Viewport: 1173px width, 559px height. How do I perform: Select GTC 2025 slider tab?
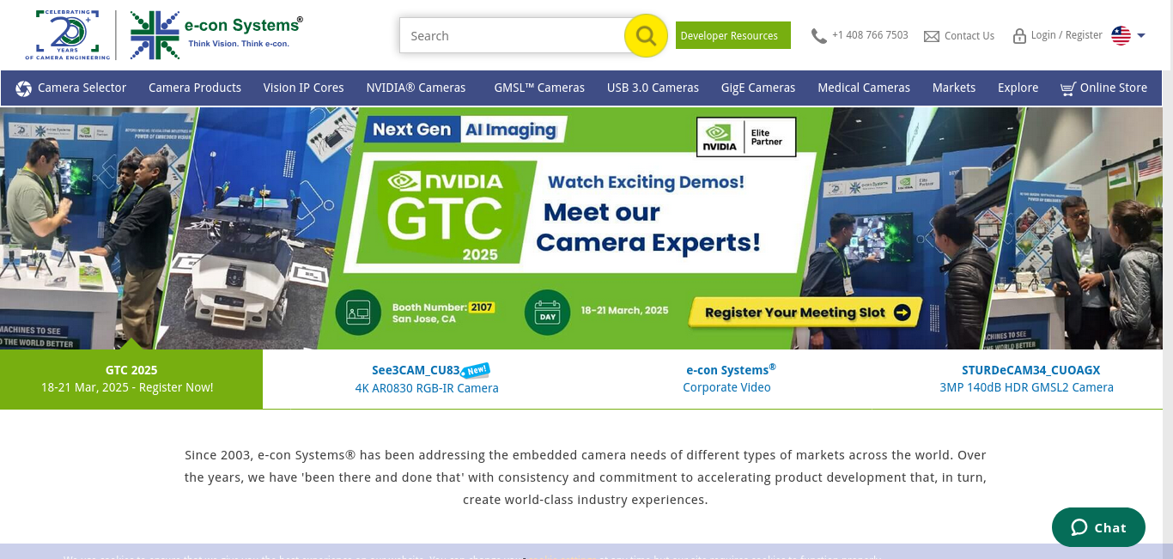(131, 379)
